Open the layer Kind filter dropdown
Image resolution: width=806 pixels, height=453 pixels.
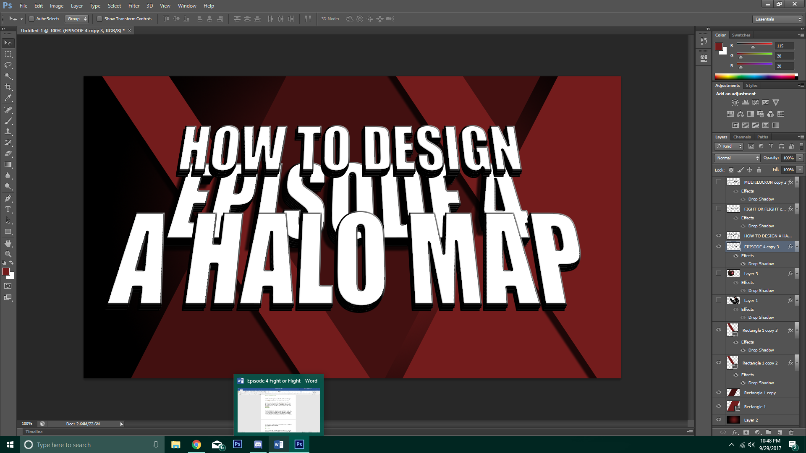coord(729,146)
